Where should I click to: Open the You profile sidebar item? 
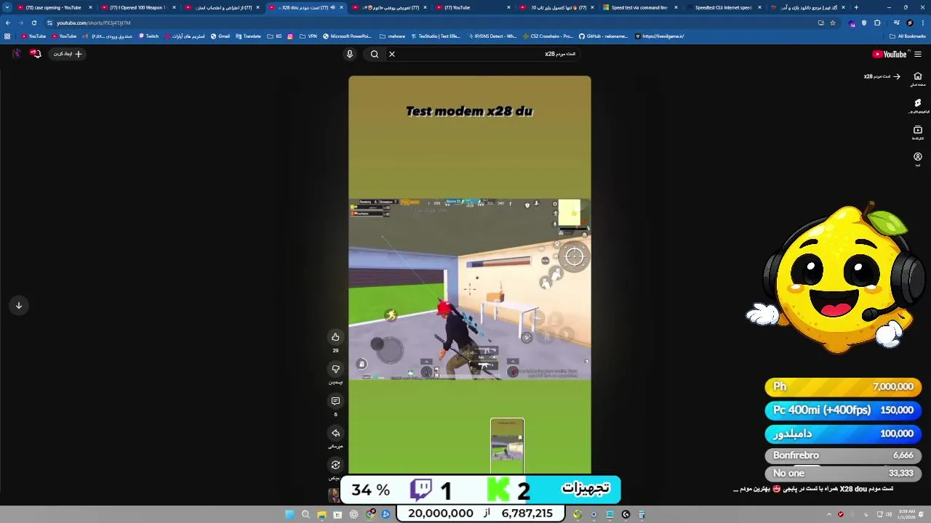pyautogui.click(x=918, y=160)
